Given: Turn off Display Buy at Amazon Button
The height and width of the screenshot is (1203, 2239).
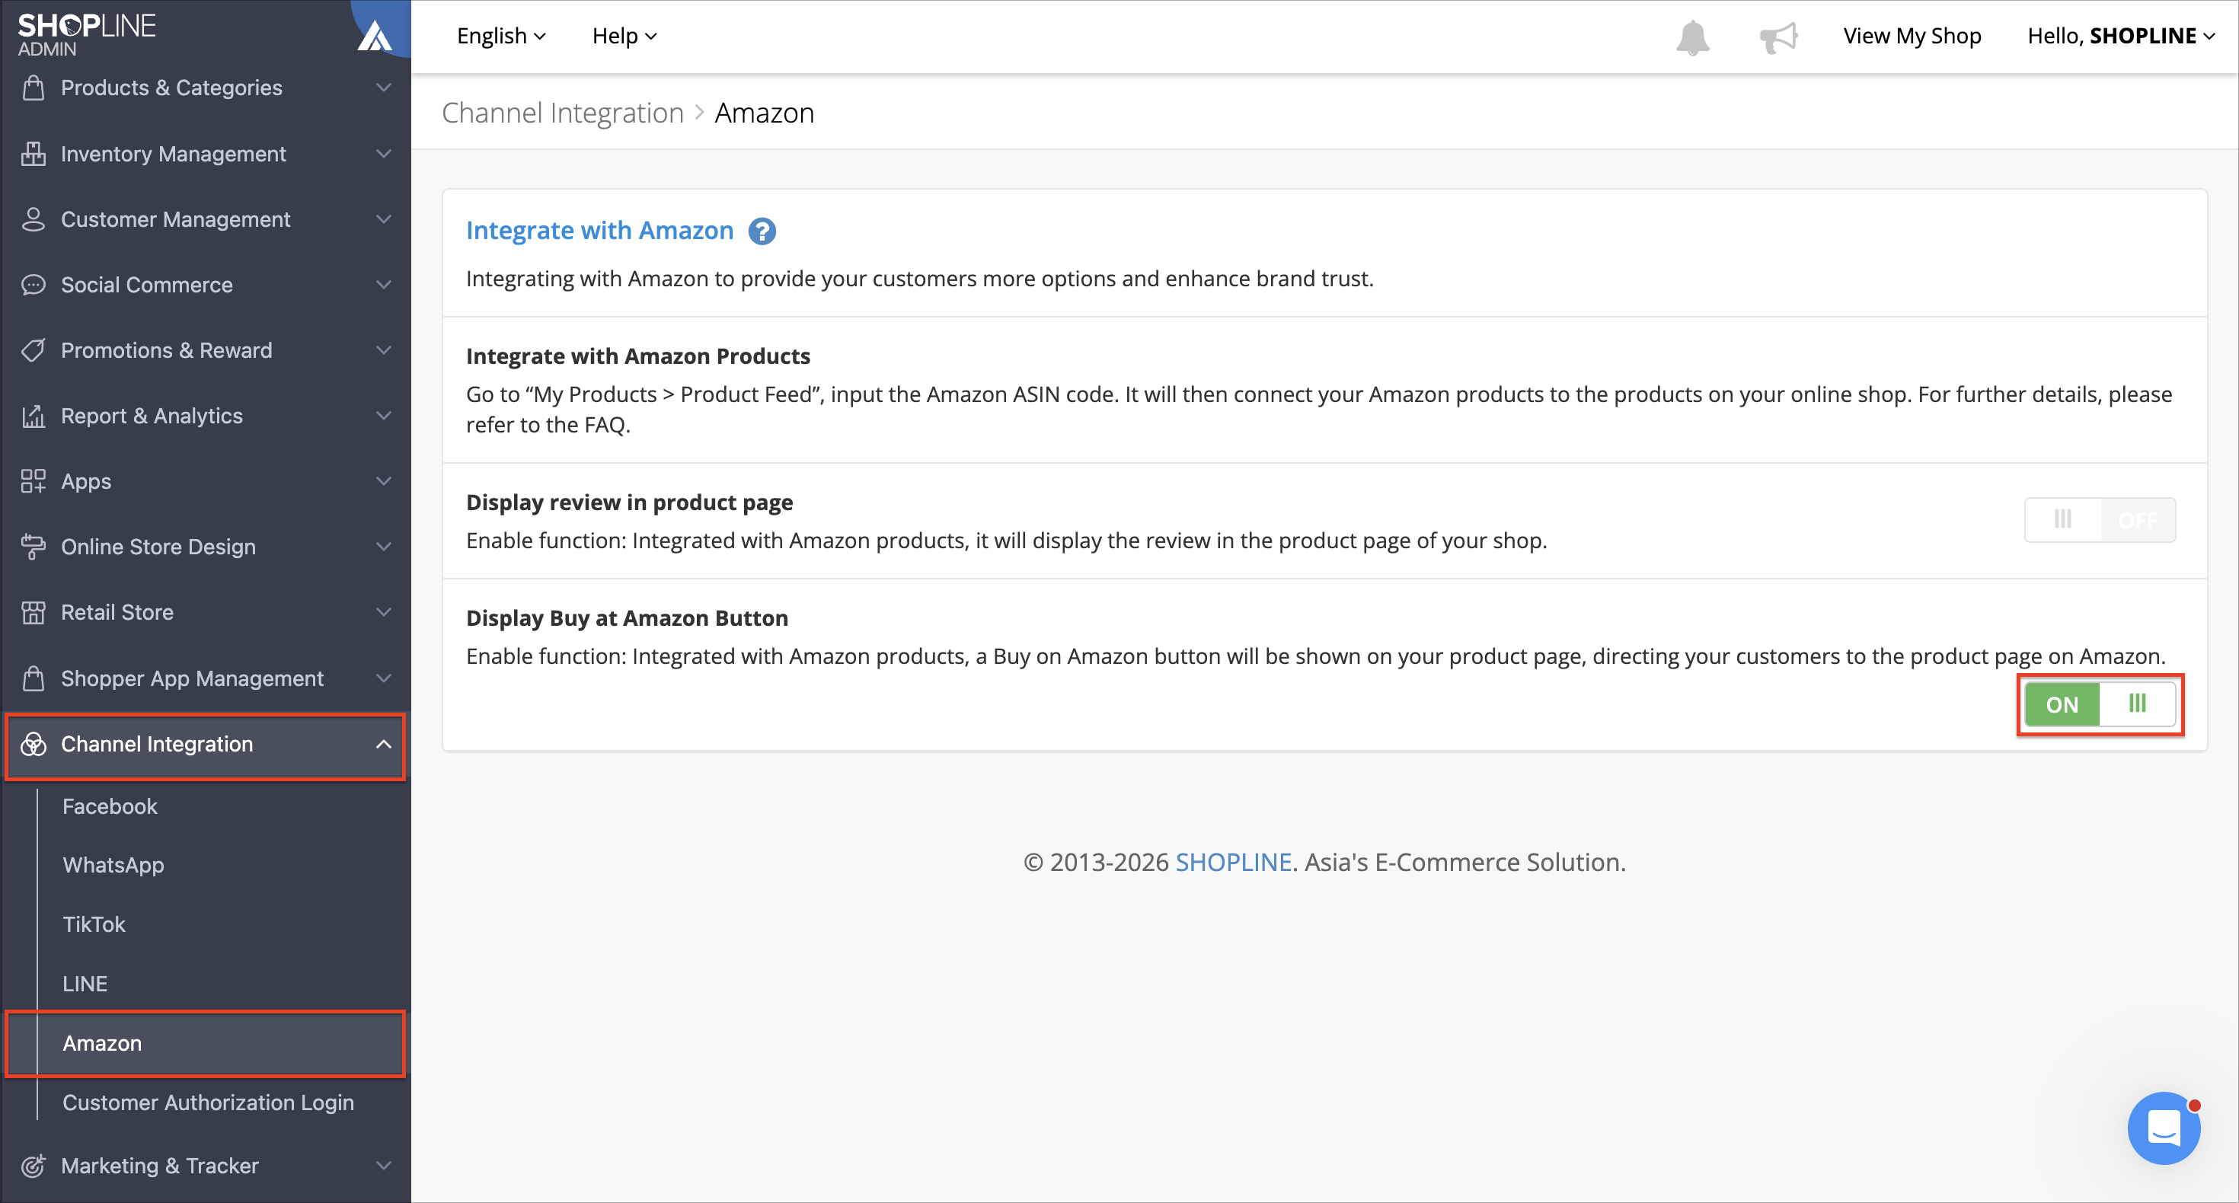Looking at the screenshot, I should [2100, 704].
